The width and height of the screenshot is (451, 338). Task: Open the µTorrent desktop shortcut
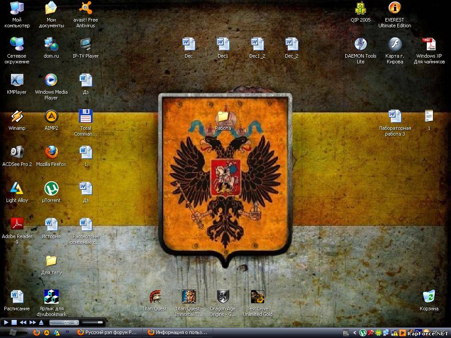point(51,193)
